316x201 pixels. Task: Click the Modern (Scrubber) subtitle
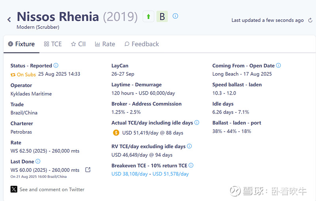coord(38,27)
